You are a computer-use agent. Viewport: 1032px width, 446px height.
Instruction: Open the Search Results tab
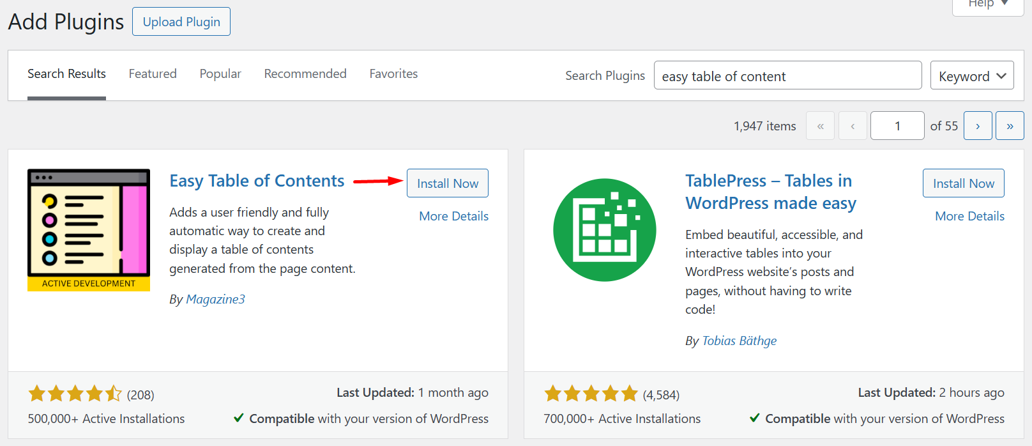point(66,74)
